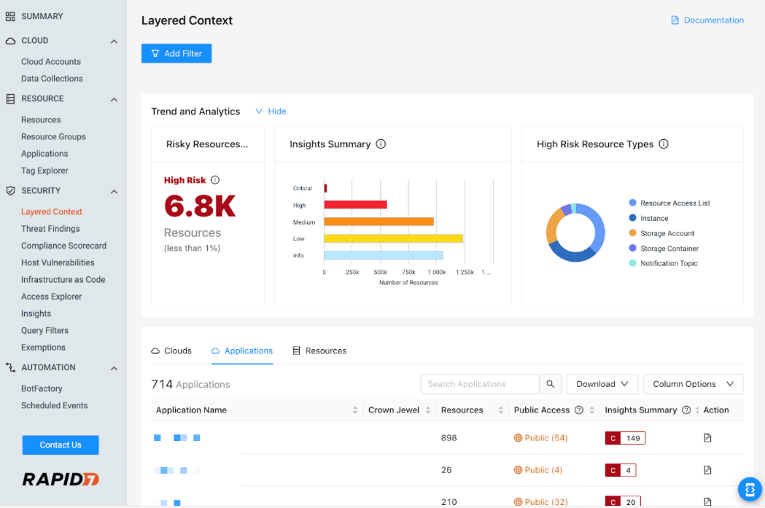Click the Search Applications input field
This screenshot has width=765, height=508.
coord(480,384)
